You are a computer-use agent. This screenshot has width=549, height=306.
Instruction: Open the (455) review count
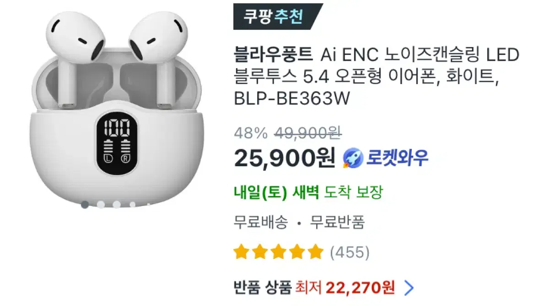[349, 252]
